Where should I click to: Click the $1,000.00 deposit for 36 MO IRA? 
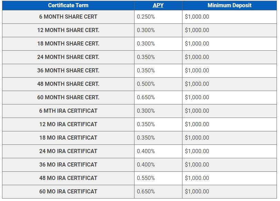pos(197,164)
